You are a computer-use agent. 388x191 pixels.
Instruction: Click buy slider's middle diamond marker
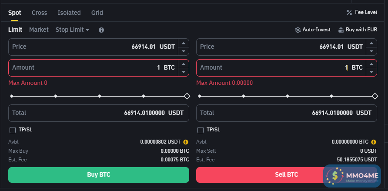point(100,96)
